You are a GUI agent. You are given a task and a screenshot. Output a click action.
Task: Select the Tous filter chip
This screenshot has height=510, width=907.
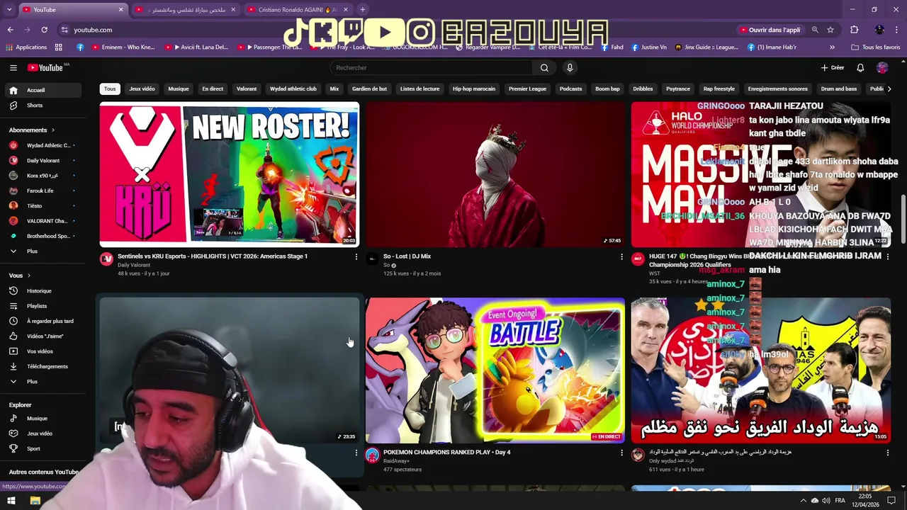[110, 89]
